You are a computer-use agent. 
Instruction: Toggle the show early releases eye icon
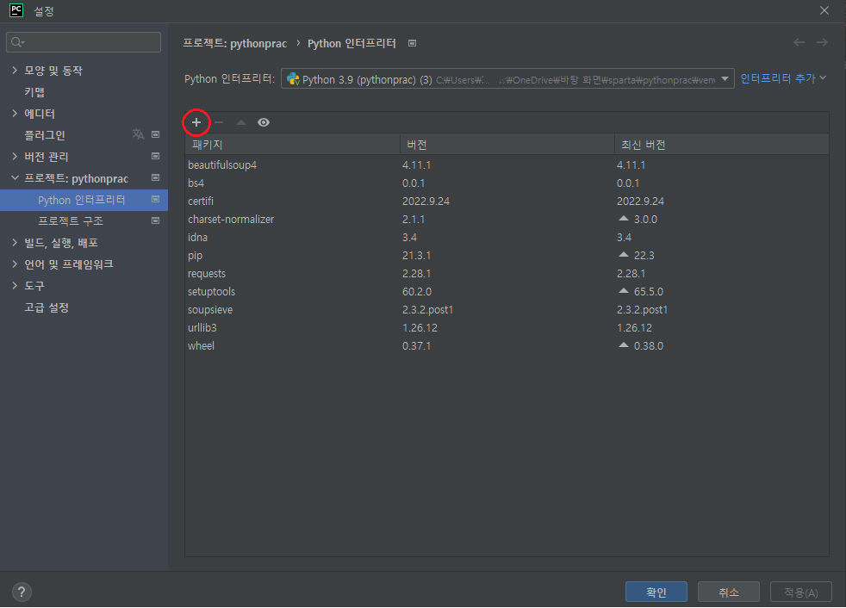click(264, 122)
